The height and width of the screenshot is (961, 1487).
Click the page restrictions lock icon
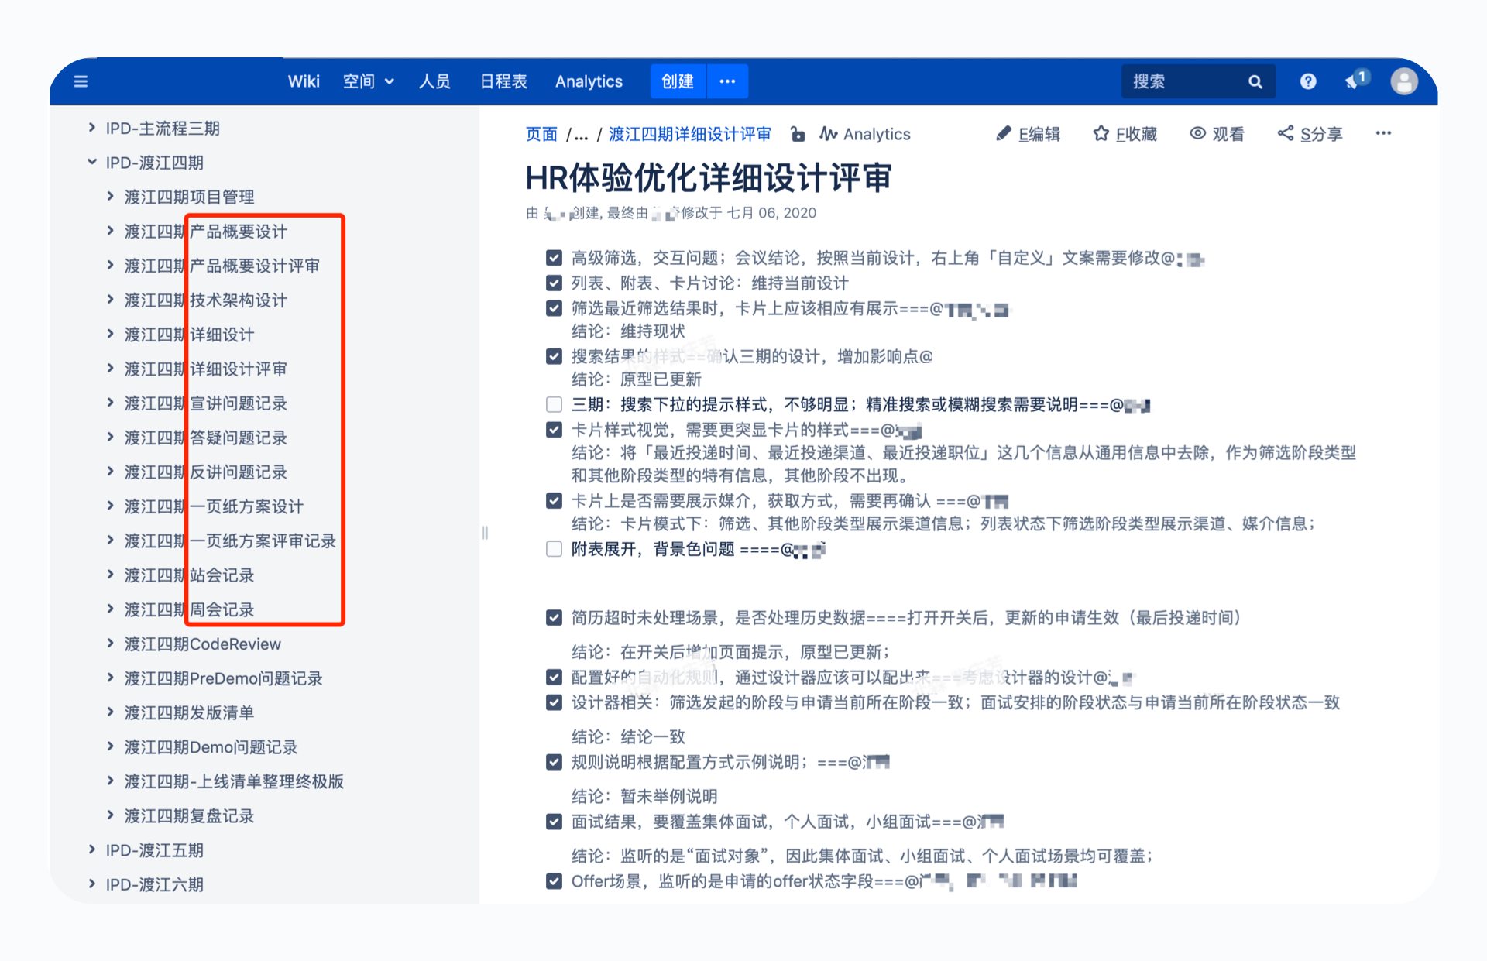(797, 134)
